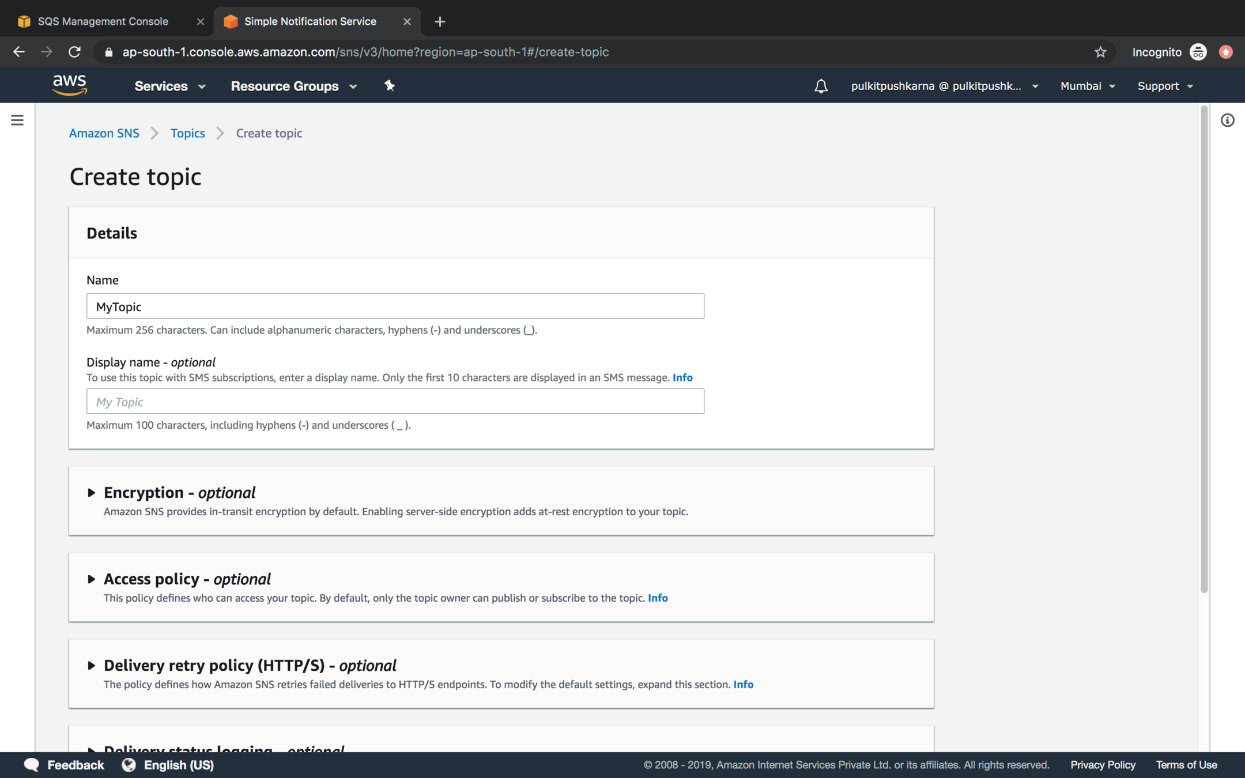Bookmark page with the star icon
The image size is (1245, 778).
pyautogui.click(x=1100, y=52)
